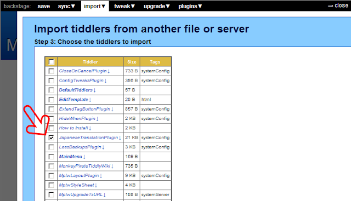Click the 857 B size cell
The width and height of the screenshot is (351, 201).
point(132,109)
